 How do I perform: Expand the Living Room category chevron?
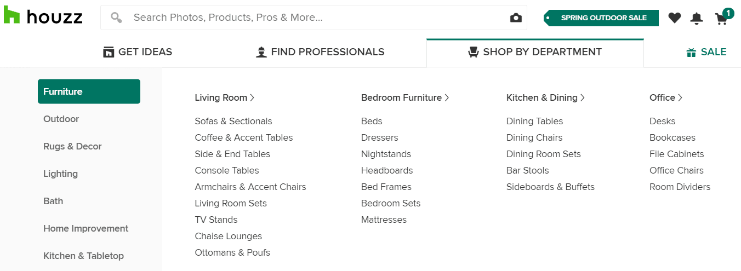(x=252, y=97)
